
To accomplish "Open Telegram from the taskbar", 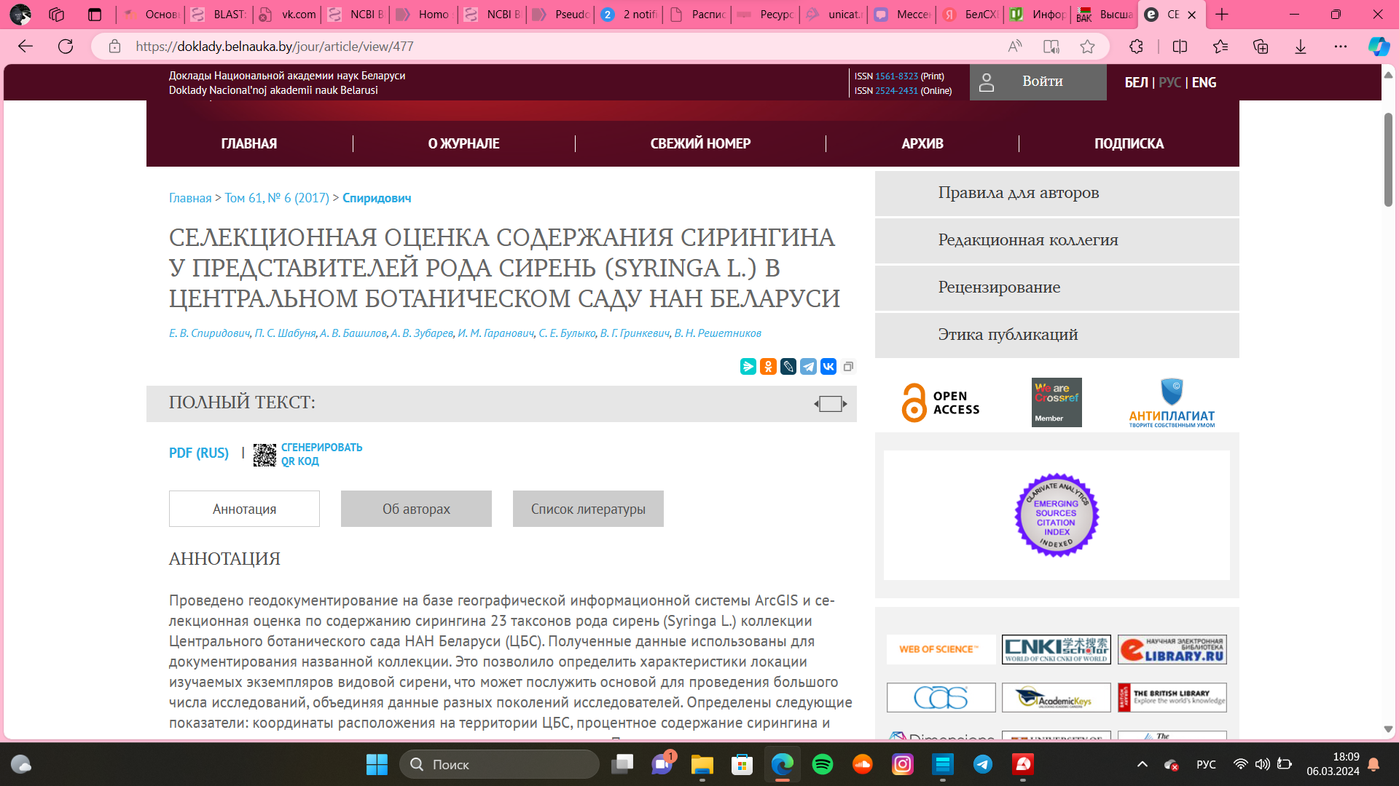I will coord(983,764).
